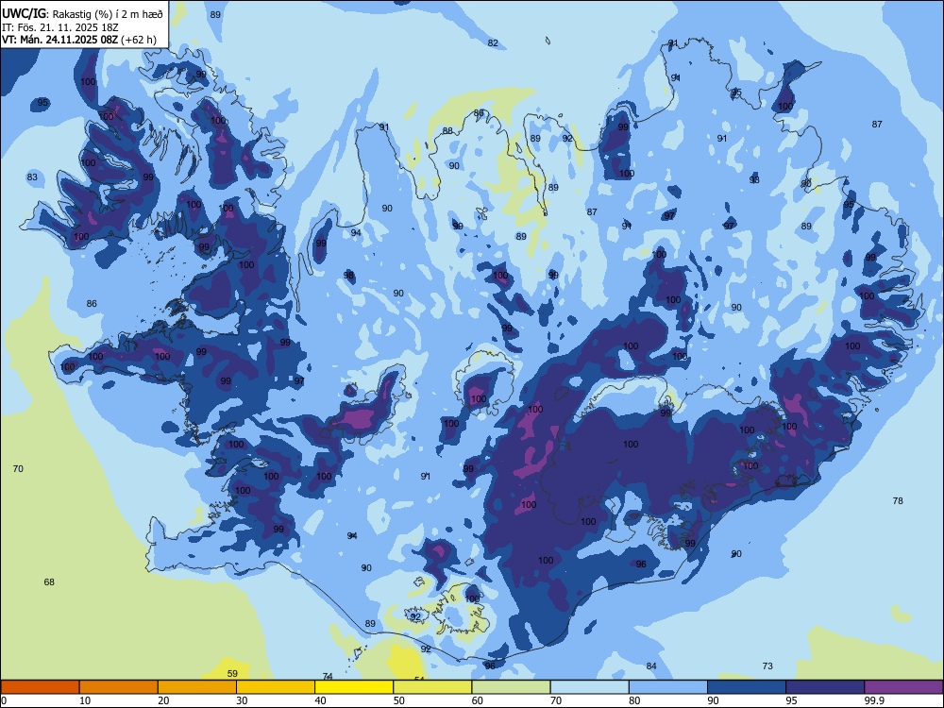The height and width of the screenshot is (708, 944).
Task: Click the legend tick label '99.9'
Action: coord(873,700)
